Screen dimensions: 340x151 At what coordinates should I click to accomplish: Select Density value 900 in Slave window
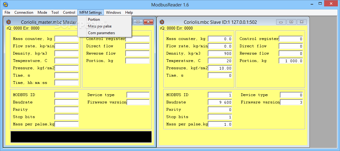pos(220,53)
